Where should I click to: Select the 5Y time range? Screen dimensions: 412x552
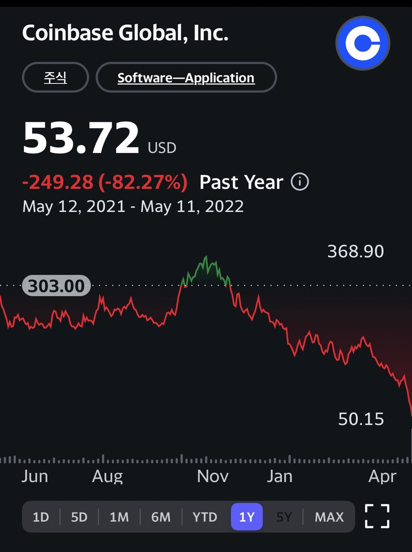point(284,517)
